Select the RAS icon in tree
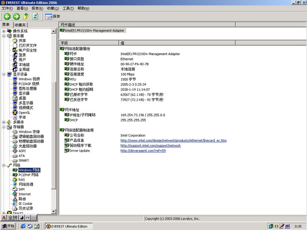Screen dimensions: 307x230 [x=15, y=180]
